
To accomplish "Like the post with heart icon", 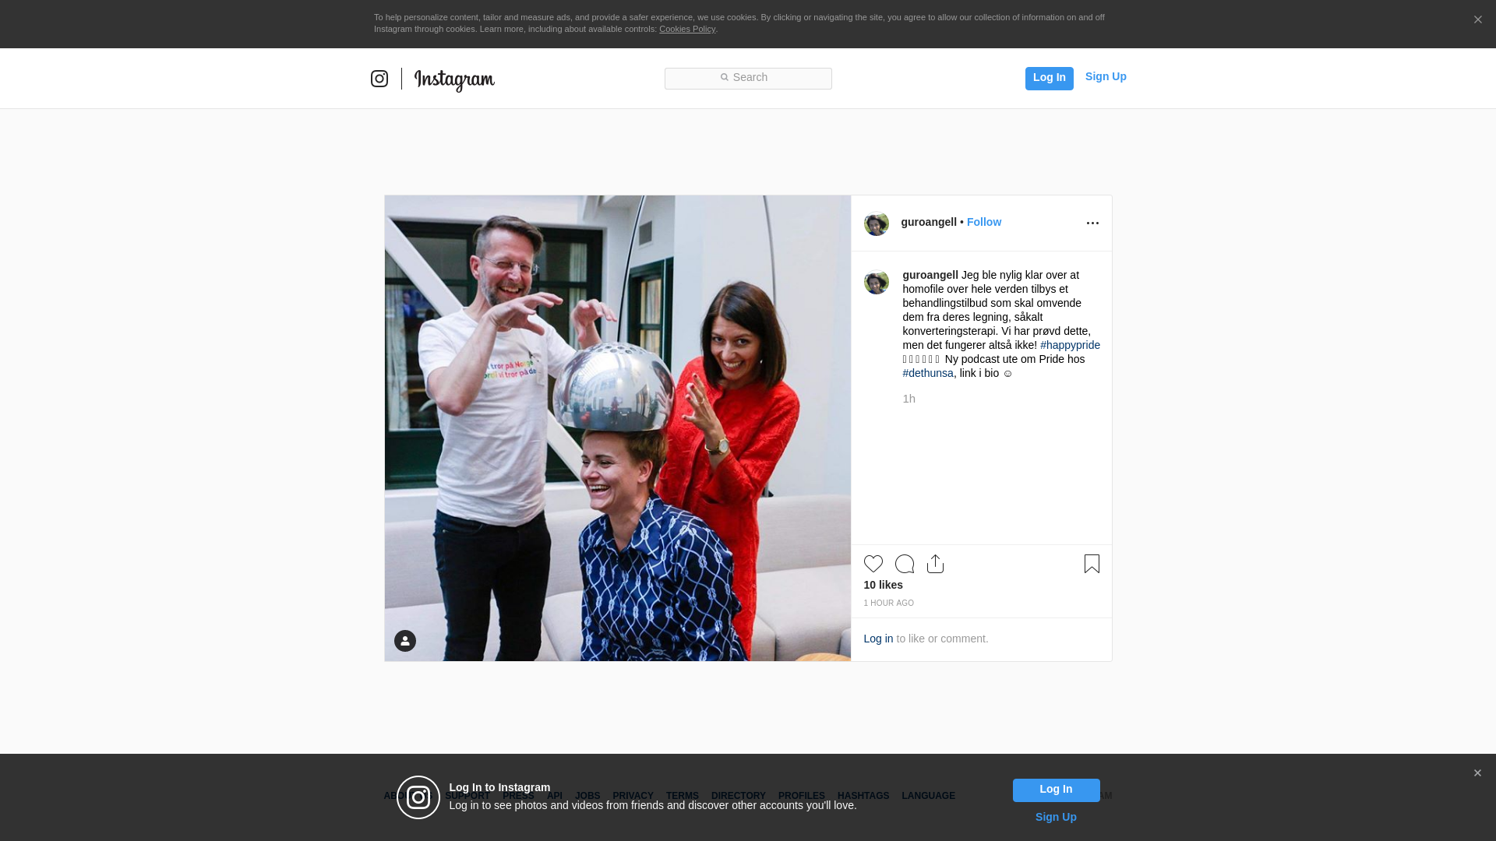I will click(873, 564).
